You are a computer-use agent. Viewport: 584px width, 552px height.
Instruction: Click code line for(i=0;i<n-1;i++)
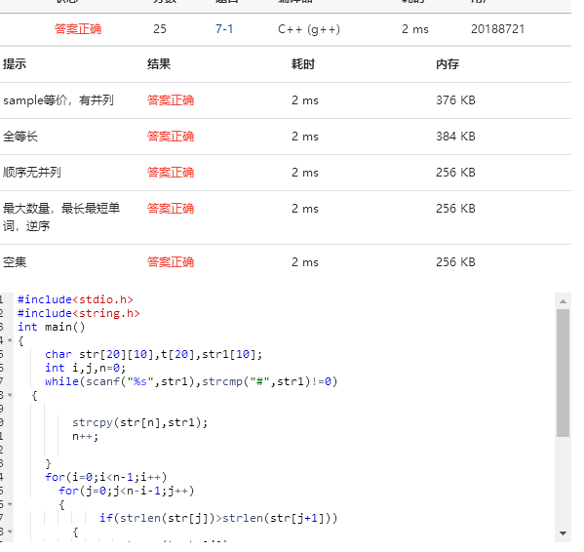tap(105, 477)
